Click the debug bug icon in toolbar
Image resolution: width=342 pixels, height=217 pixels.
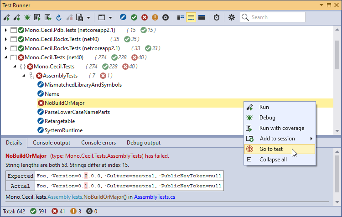point(27,17)
